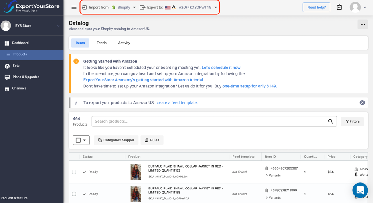Click create a feed template link

click(x=176, y=102)
